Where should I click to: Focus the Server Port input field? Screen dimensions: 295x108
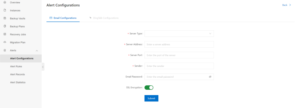click(179, 55)
